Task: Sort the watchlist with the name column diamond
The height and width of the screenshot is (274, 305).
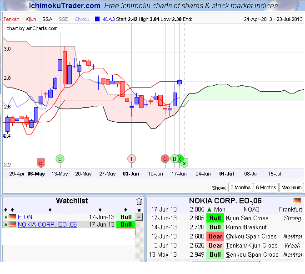Action: [x=50, y=210]
